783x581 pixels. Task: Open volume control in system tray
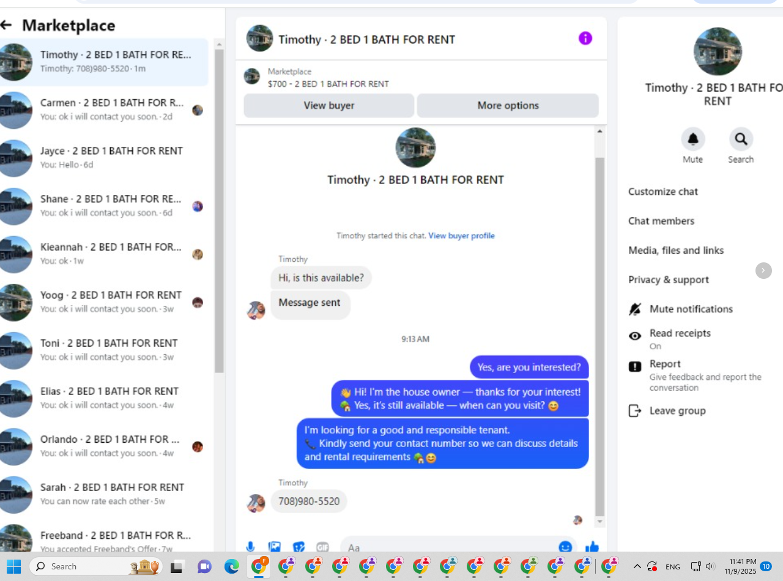710,566
